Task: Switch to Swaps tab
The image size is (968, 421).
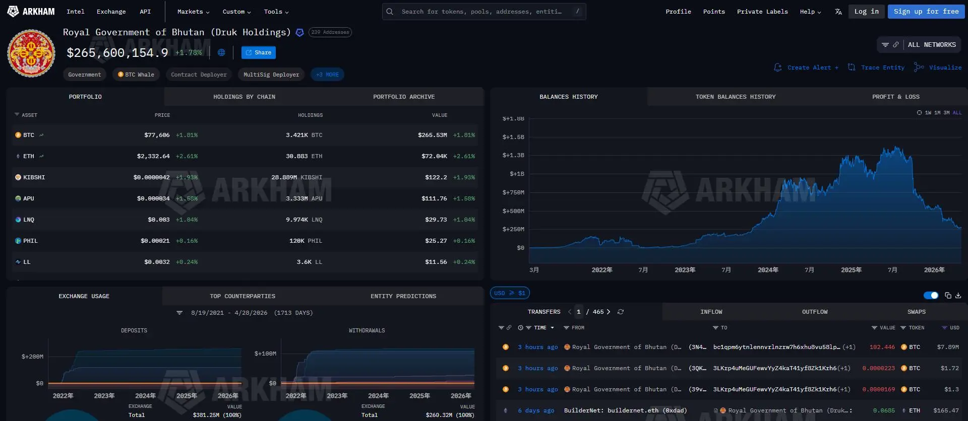Action: click(x=916, y=312)
